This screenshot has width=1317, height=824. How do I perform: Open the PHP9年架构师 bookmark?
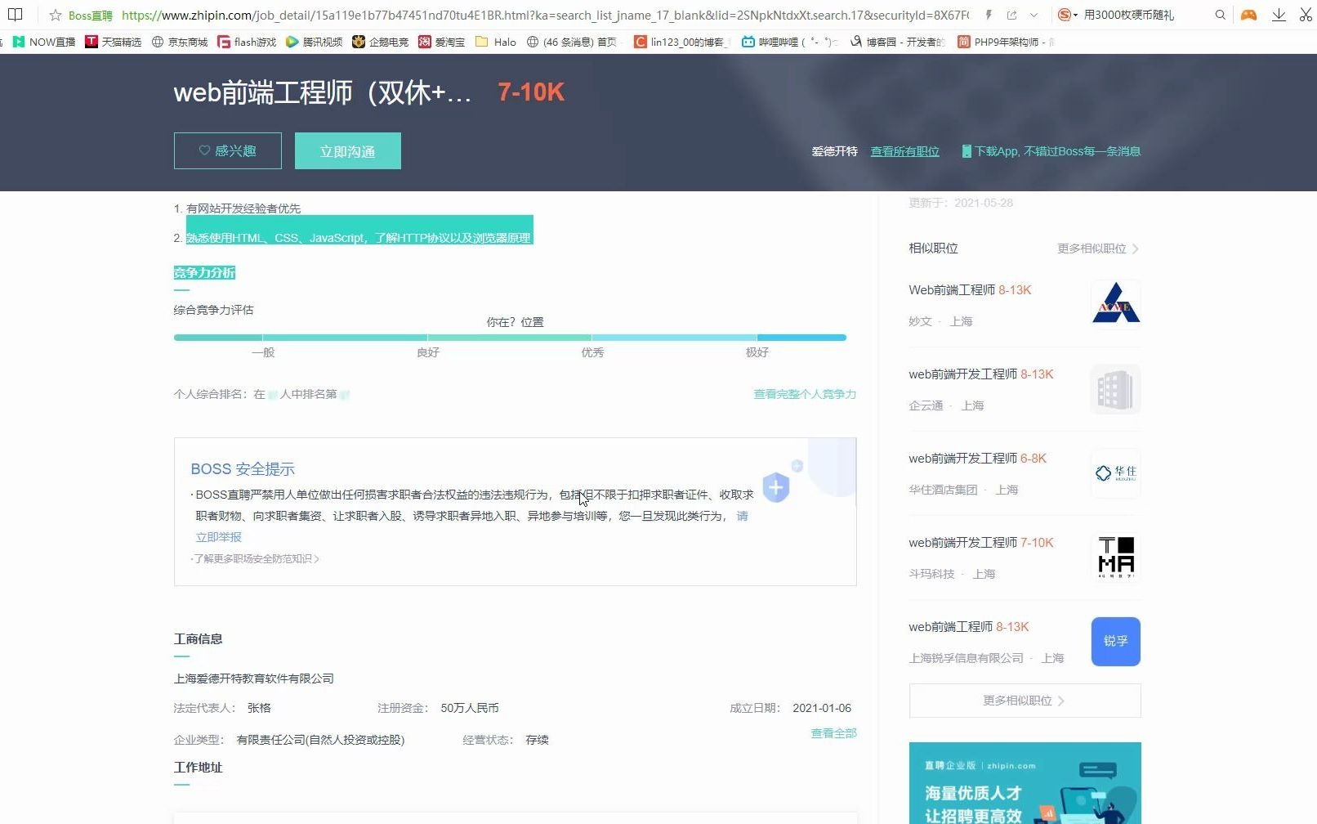pyautogui.click(x=1005, y=42)
